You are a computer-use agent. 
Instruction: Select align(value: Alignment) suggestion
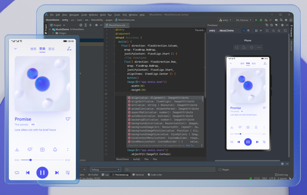[165, 98]
